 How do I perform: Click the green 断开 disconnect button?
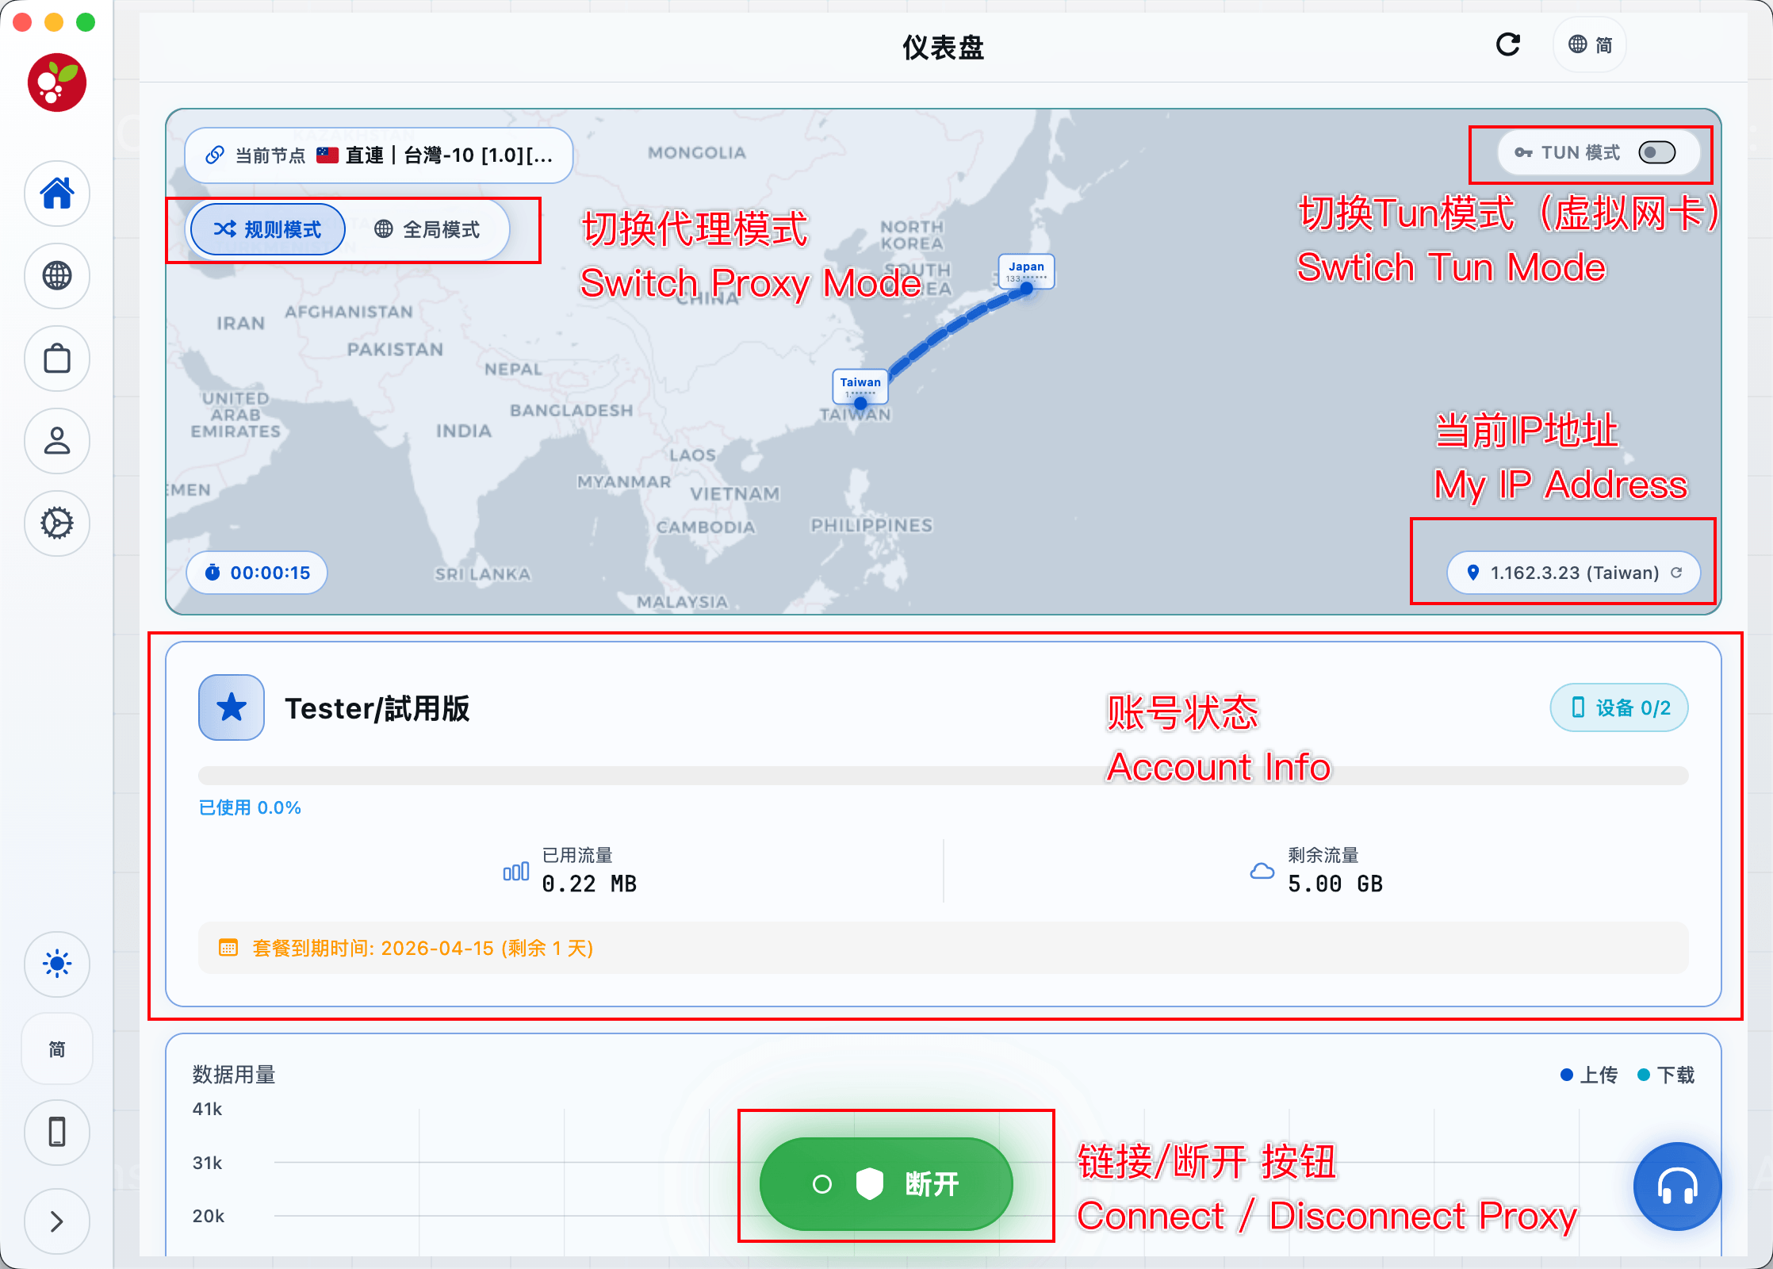point(886,1184)
